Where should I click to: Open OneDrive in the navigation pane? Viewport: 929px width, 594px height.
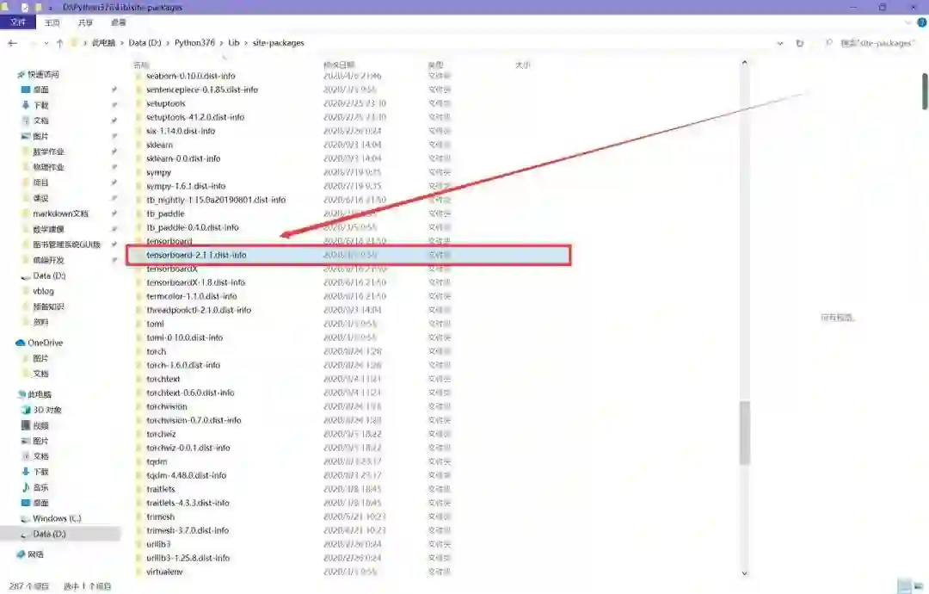pyautogui.click(x=45, y=343)
